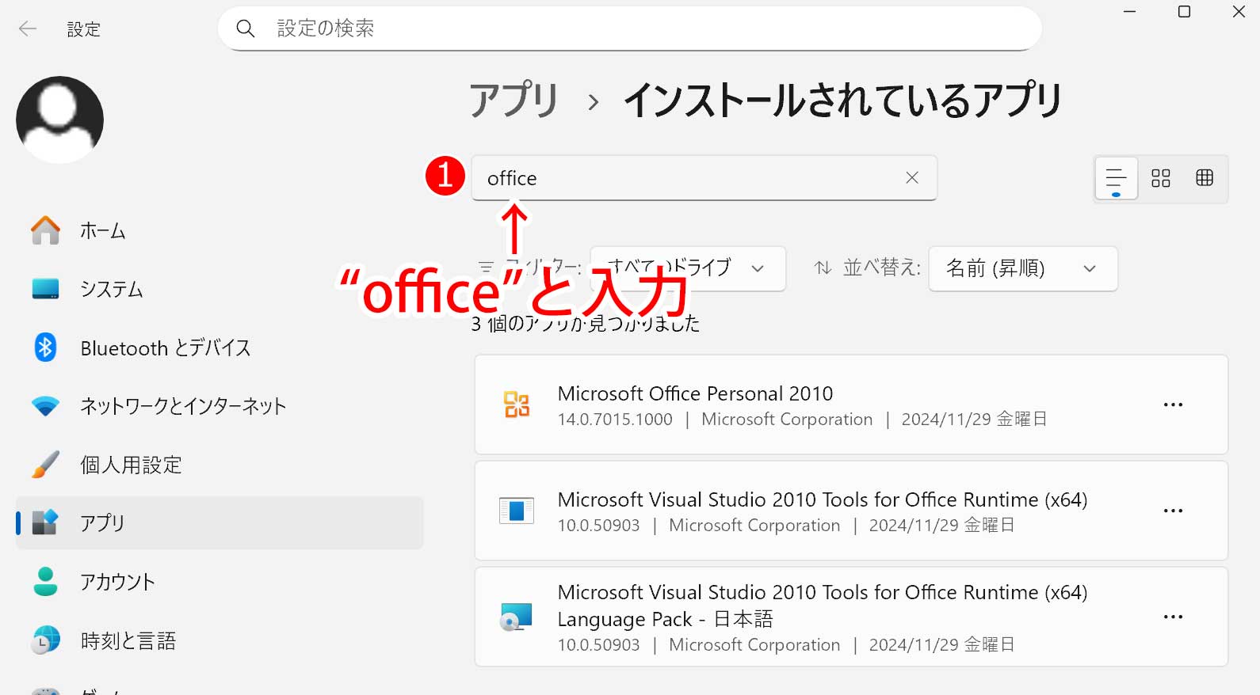Open options for Microsoft Office Personal 2010
The height and width of the screenshot is (695, 1260).
coord(1173,404)
